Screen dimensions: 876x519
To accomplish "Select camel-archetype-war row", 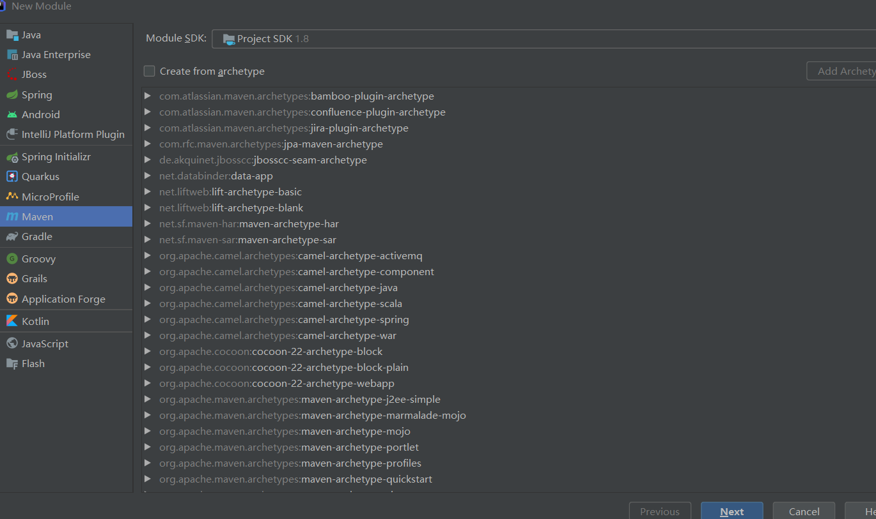I will click(x=509, y=335).
